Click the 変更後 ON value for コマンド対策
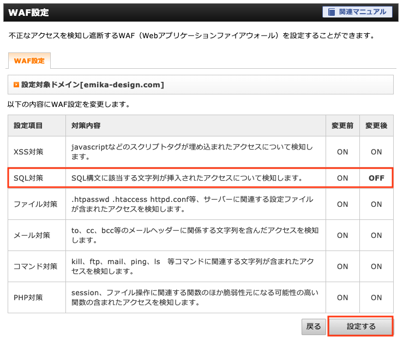Image resolution: width=403 pixels, height=340 pixels. tap(376, 266)
